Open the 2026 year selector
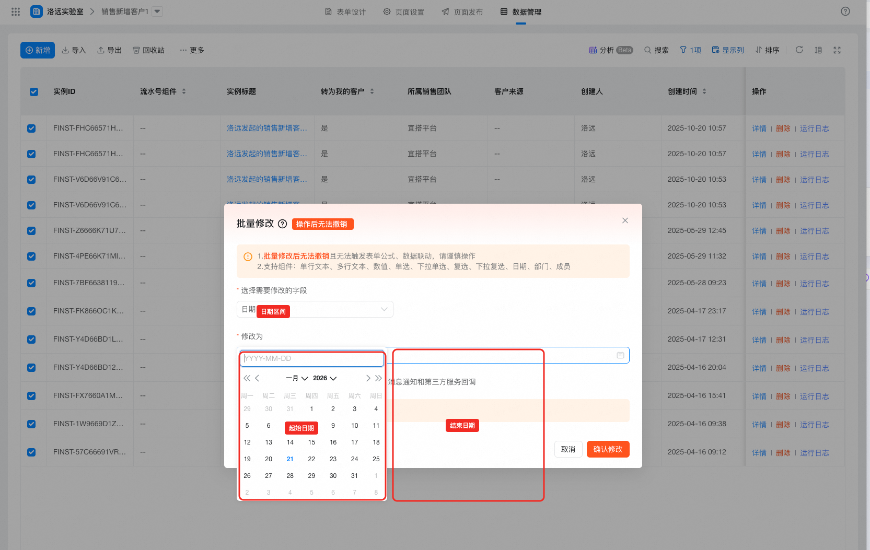This screenshot has width=870, height=550. click(x=324, y=378)
